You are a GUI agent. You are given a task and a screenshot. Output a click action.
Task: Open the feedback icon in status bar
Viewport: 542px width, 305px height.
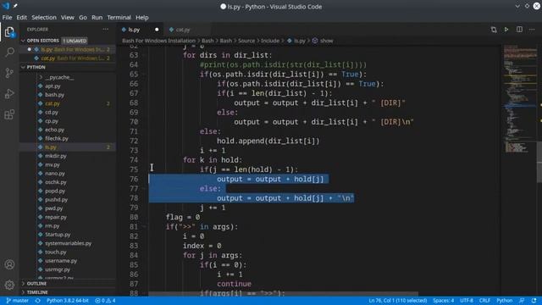(522, 301)
